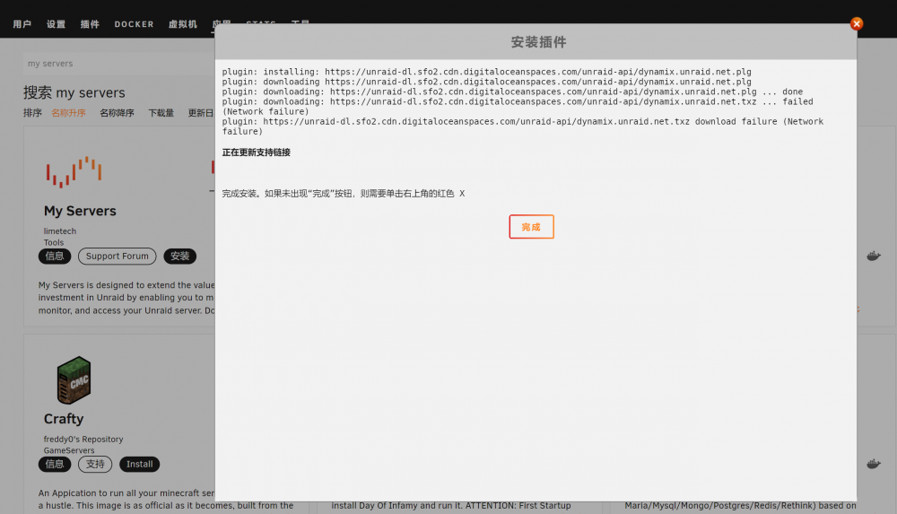Click the limetech author text
Image resolution: width=897 pixels, height=514 pixels.
point(59,231)
